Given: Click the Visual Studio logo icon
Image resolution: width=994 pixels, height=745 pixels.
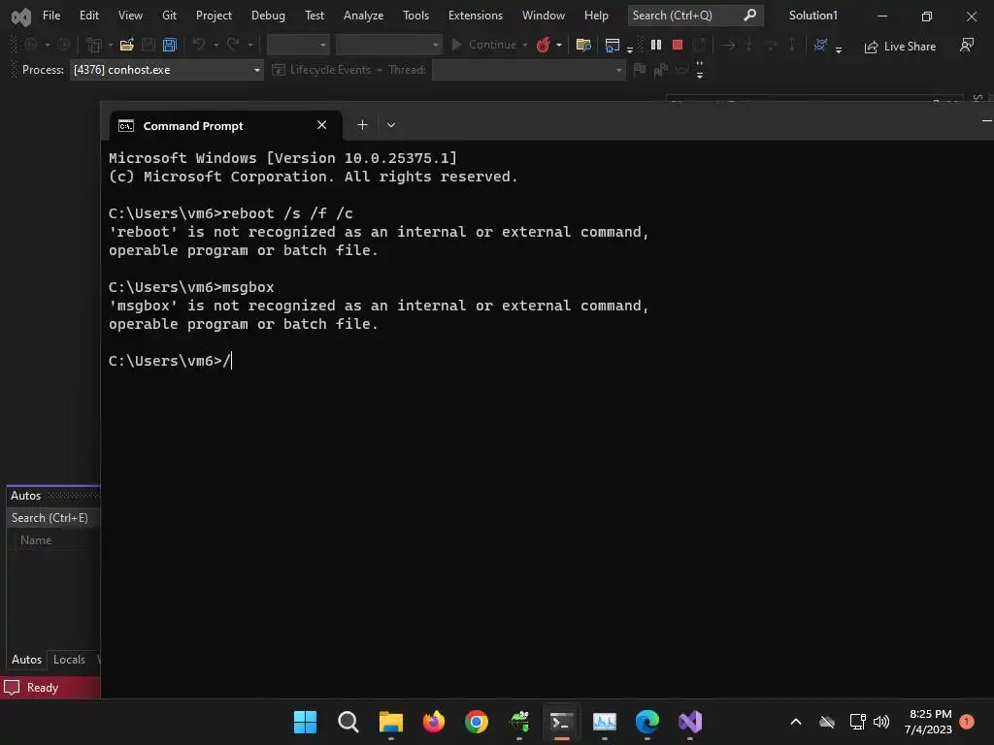Looking at the screenshot, I should (x=21, y=16).
